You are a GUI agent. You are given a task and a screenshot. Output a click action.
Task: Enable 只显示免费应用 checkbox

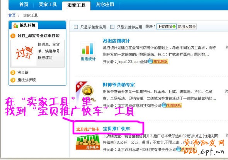pyautogui.click(x=76, y=27)
